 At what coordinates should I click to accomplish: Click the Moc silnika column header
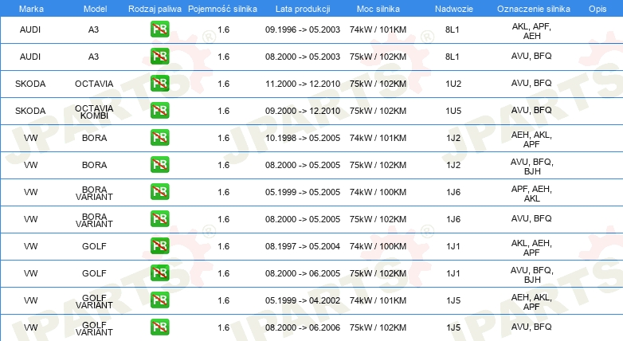tap(378, 9)
